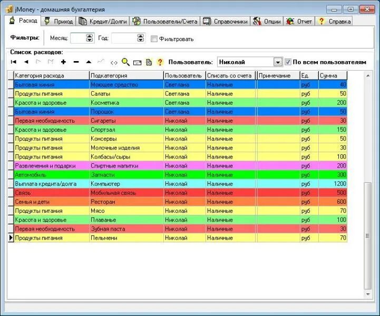Click the Месяц spinner control
This screenshot has height=316, width=380.
coord(90,38)
